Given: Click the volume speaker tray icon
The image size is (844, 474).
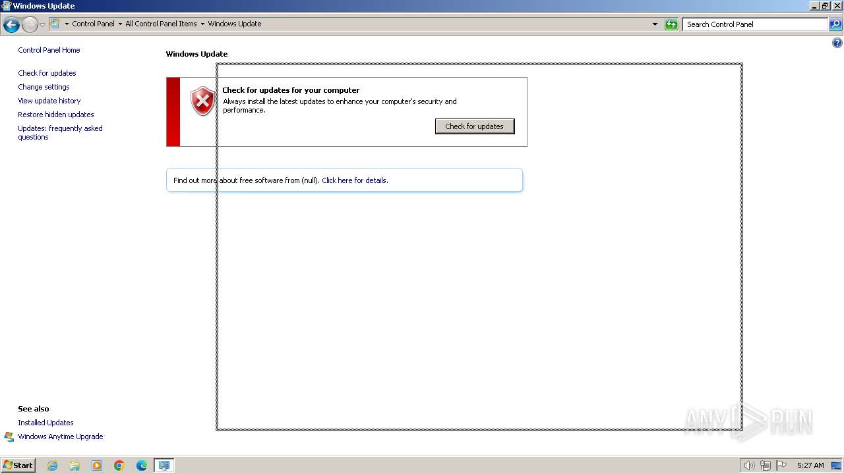Looking at the screenshot, I should point(749,465).
